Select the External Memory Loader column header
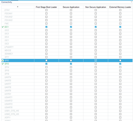The height and width of the screenshot is (121, 133). coord(120,7)
